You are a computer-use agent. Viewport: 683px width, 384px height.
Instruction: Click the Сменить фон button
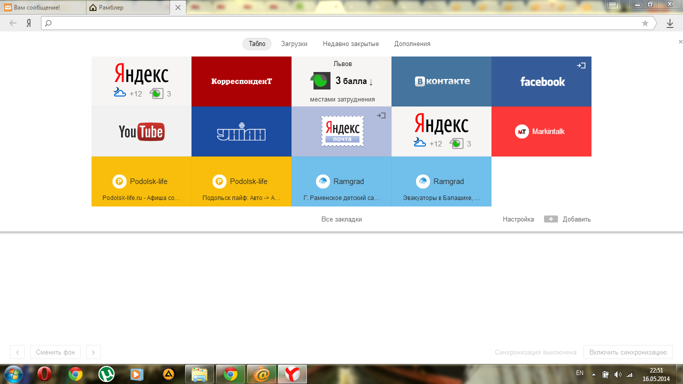coord(55,352)
